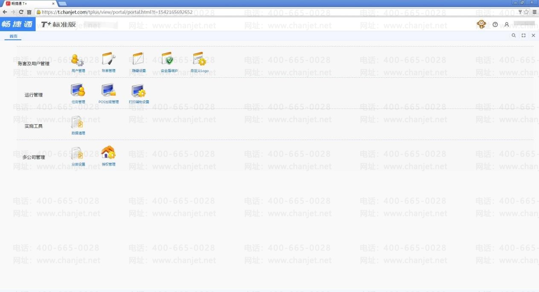Open POS加密管理 encryption management

pos(109,94)
